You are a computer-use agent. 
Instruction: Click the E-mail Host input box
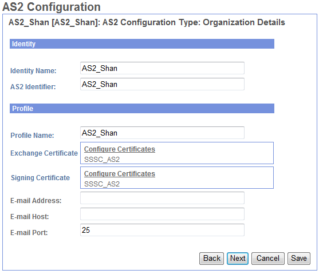162,214
